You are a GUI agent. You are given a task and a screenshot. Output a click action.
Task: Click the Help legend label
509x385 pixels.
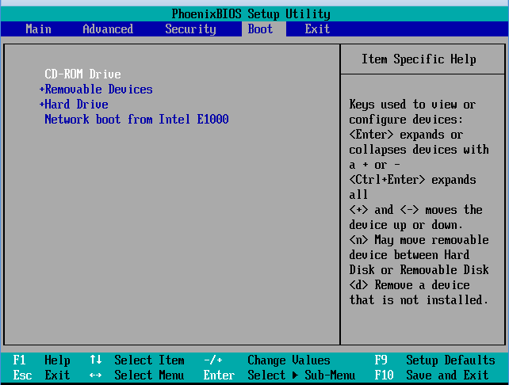[57, 360]
